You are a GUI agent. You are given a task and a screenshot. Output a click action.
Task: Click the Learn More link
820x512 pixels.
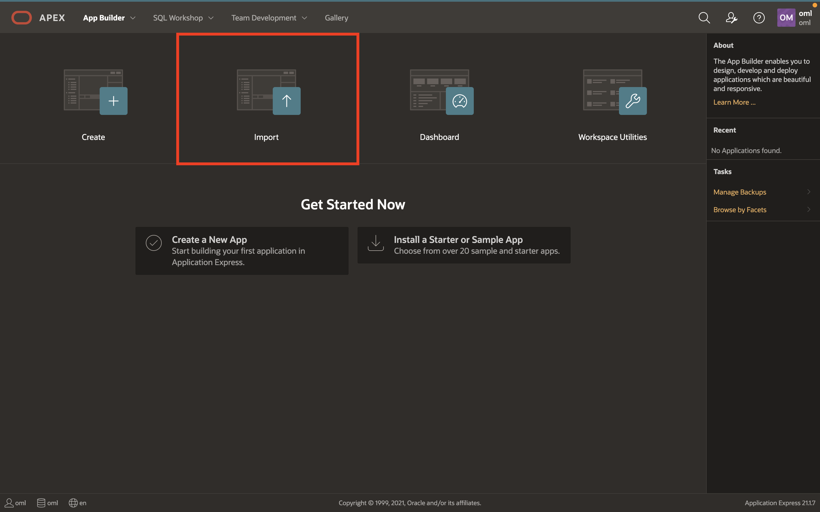click(x=734, y=102)
